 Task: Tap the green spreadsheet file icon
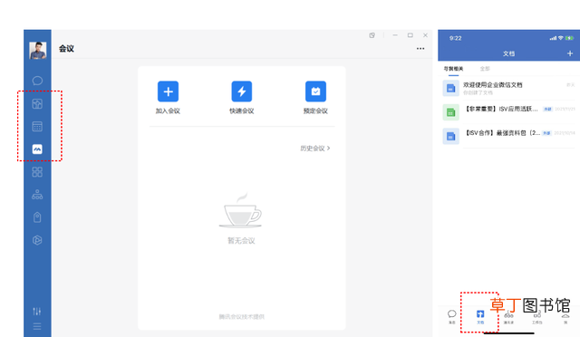pos(451,112)
